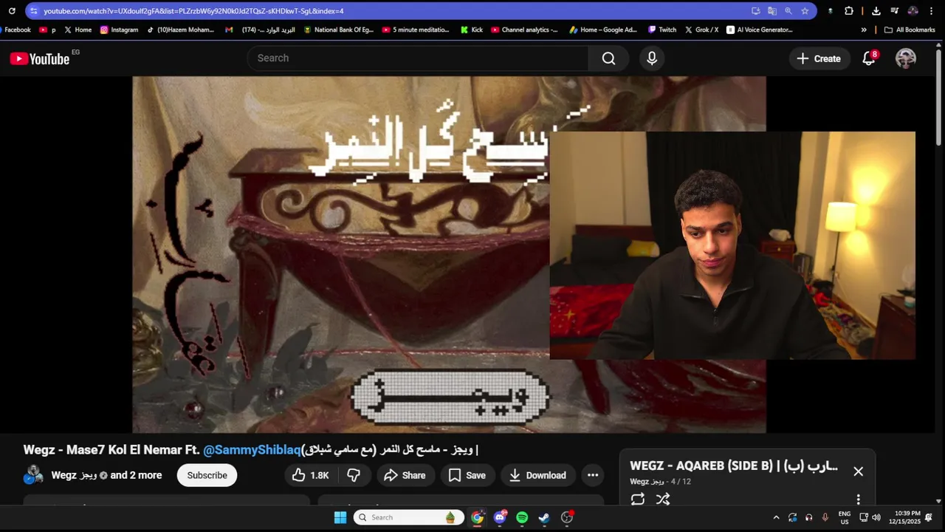
Task: Open the Kick bookmark
Action: tap(471, 30)
